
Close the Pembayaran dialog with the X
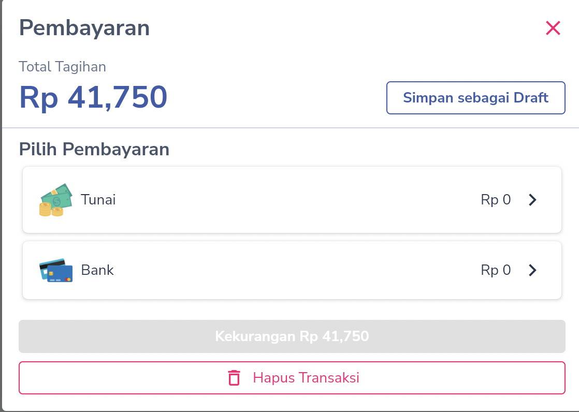(x=553, y=28)
